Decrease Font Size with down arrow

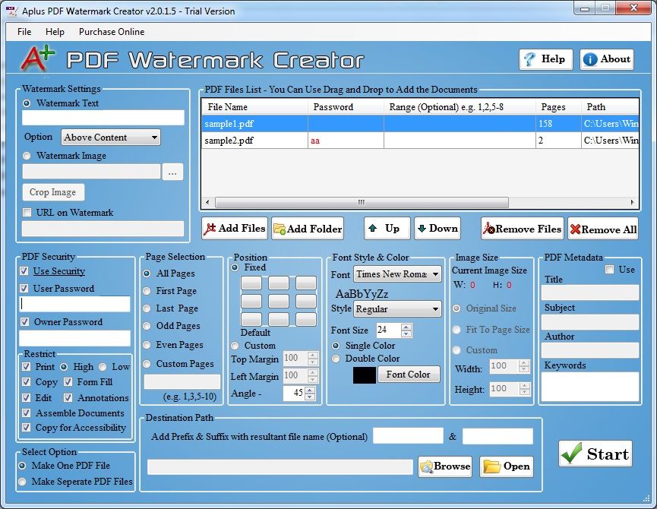(x=406, y=334)
